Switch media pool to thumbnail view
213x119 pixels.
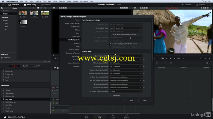[38, 8]
